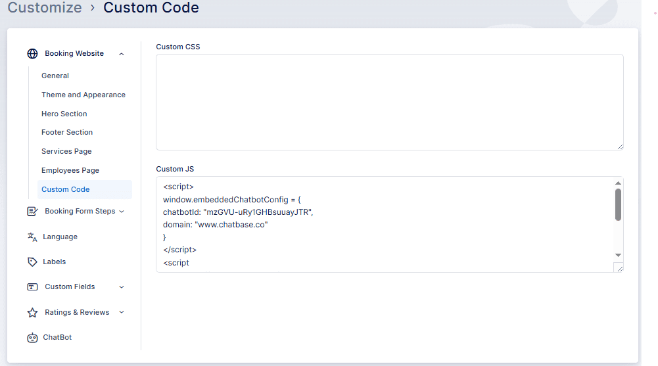Image resolution: width=658 pixels, height=366 pixels.
Task: Click the Custom JS scrollbar thumb
Action: click(618, 204)
